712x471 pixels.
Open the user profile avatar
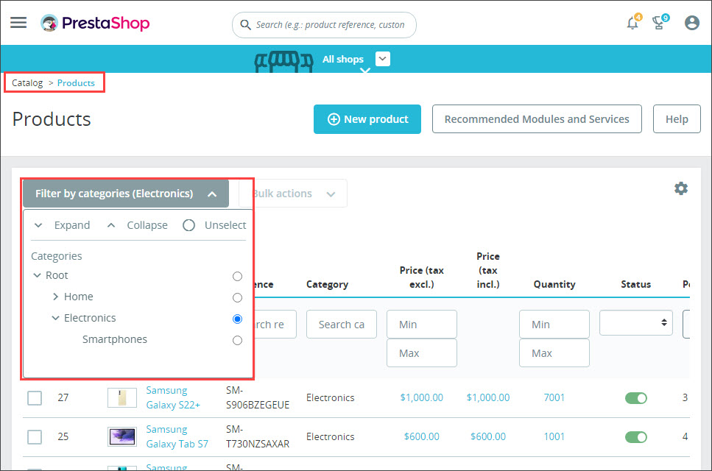691,23
